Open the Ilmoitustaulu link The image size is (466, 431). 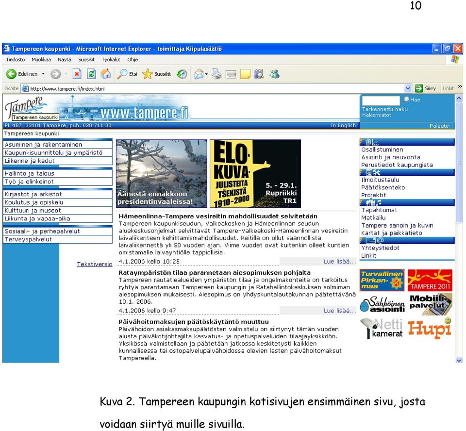pyautogui.click(x=380, y=180)
